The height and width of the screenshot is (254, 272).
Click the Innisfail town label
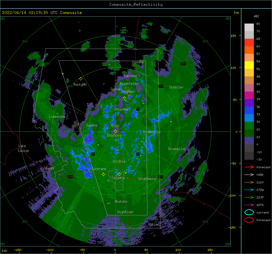[x=122, y=109]
